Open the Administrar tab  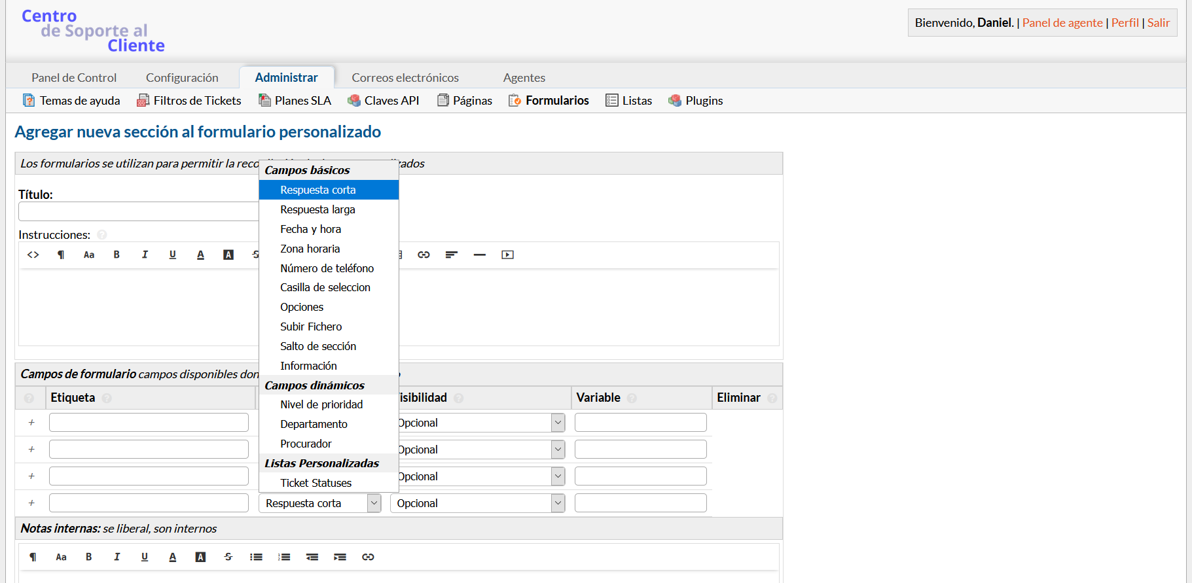coord(286,77)
